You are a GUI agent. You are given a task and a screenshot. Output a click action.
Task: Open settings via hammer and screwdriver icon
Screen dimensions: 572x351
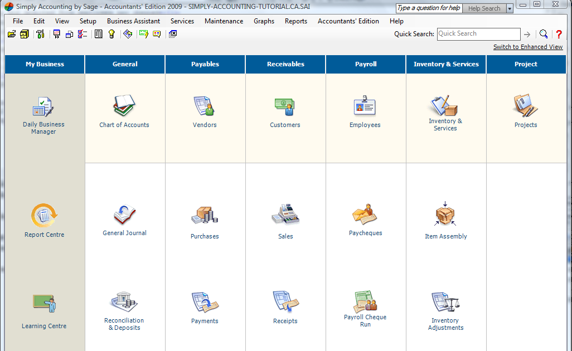[40, 34]
